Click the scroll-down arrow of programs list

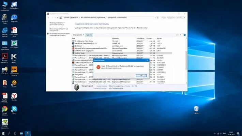pos(186,83)
